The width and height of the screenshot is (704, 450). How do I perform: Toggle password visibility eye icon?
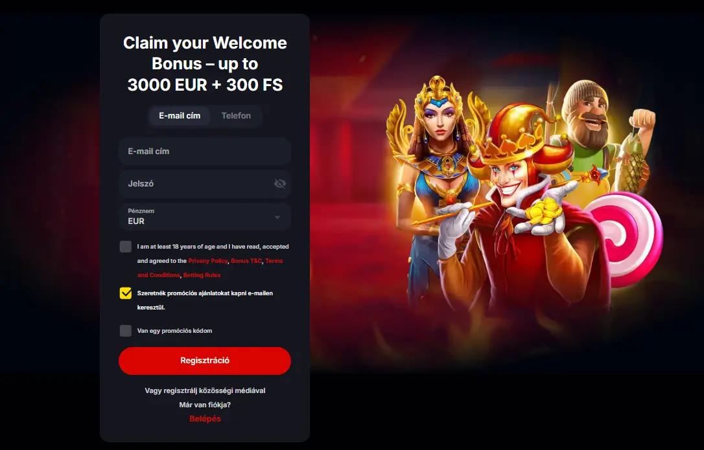[x=279, y=183]
